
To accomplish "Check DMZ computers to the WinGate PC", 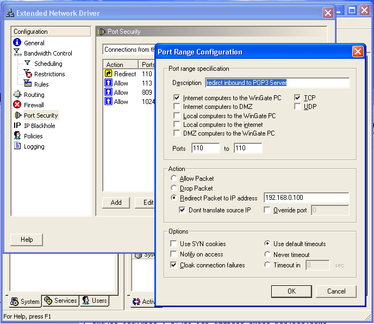I will coord(177,133).
